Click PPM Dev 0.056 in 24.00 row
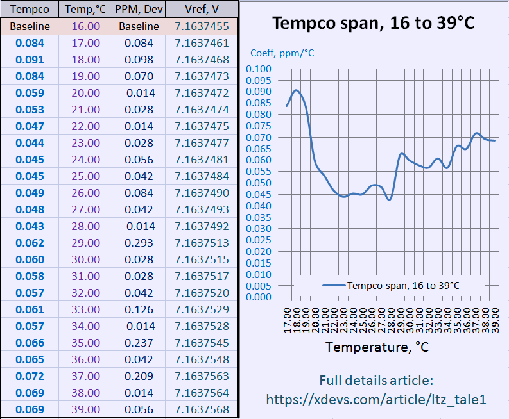Viewport: 509px width, 419px height. point(139,160)
